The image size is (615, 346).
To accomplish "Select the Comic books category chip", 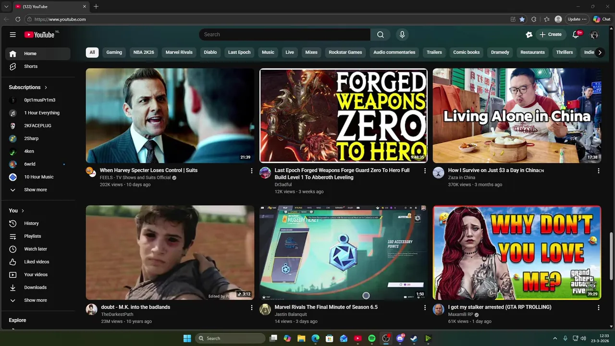I will [467, 52].
